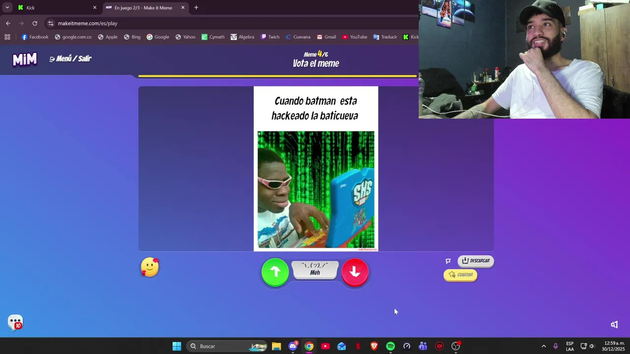Open the Traducir bookmark
Viewport: 630px width, 354px height.
pyautogui.click(x=385, y=37)
